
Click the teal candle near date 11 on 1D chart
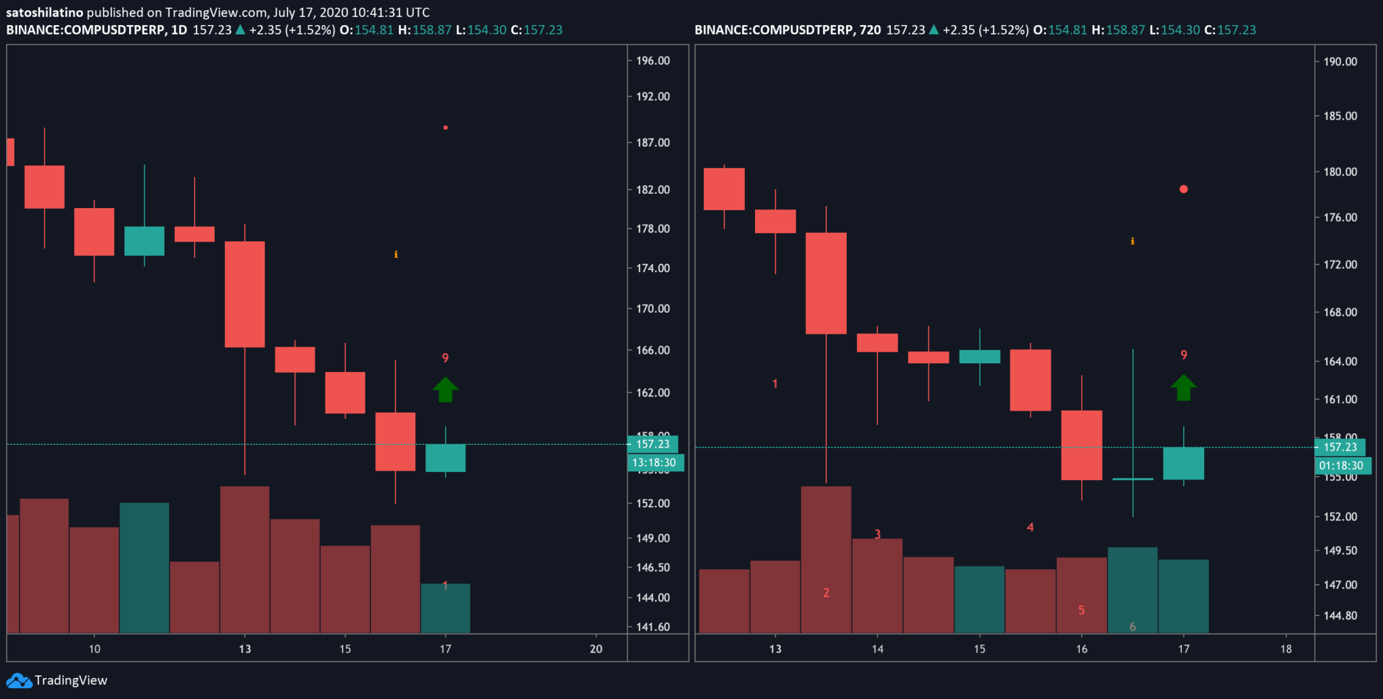pos(145,241)
